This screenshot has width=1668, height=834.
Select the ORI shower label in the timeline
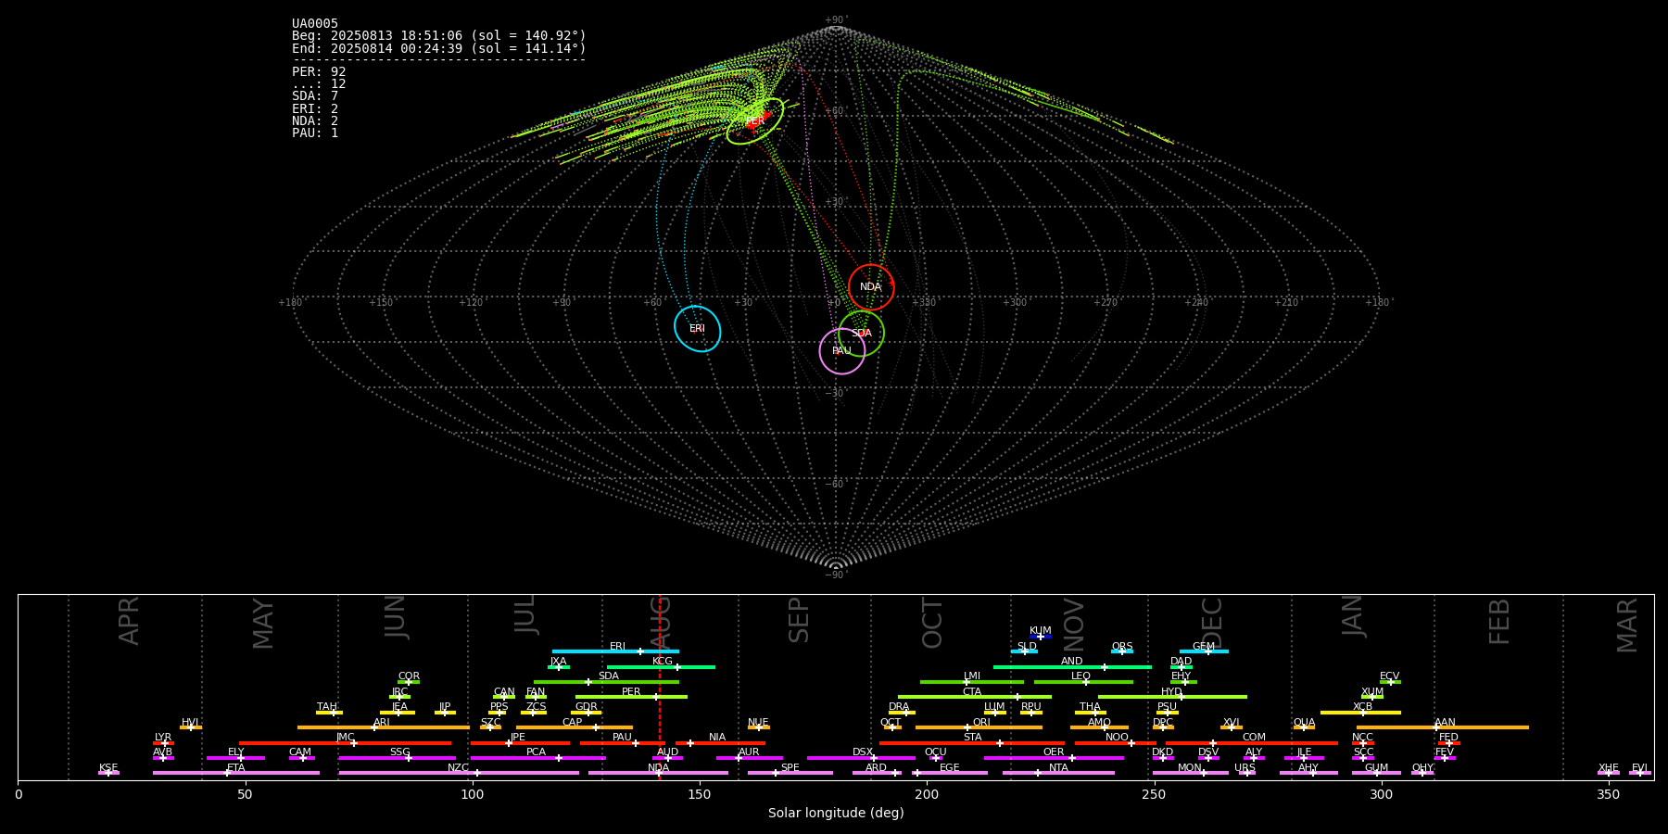point(982,723)
